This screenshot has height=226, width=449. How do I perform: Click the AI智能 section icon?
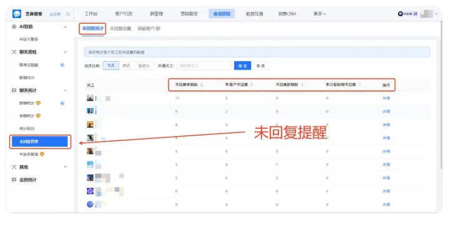pos(14,27)
